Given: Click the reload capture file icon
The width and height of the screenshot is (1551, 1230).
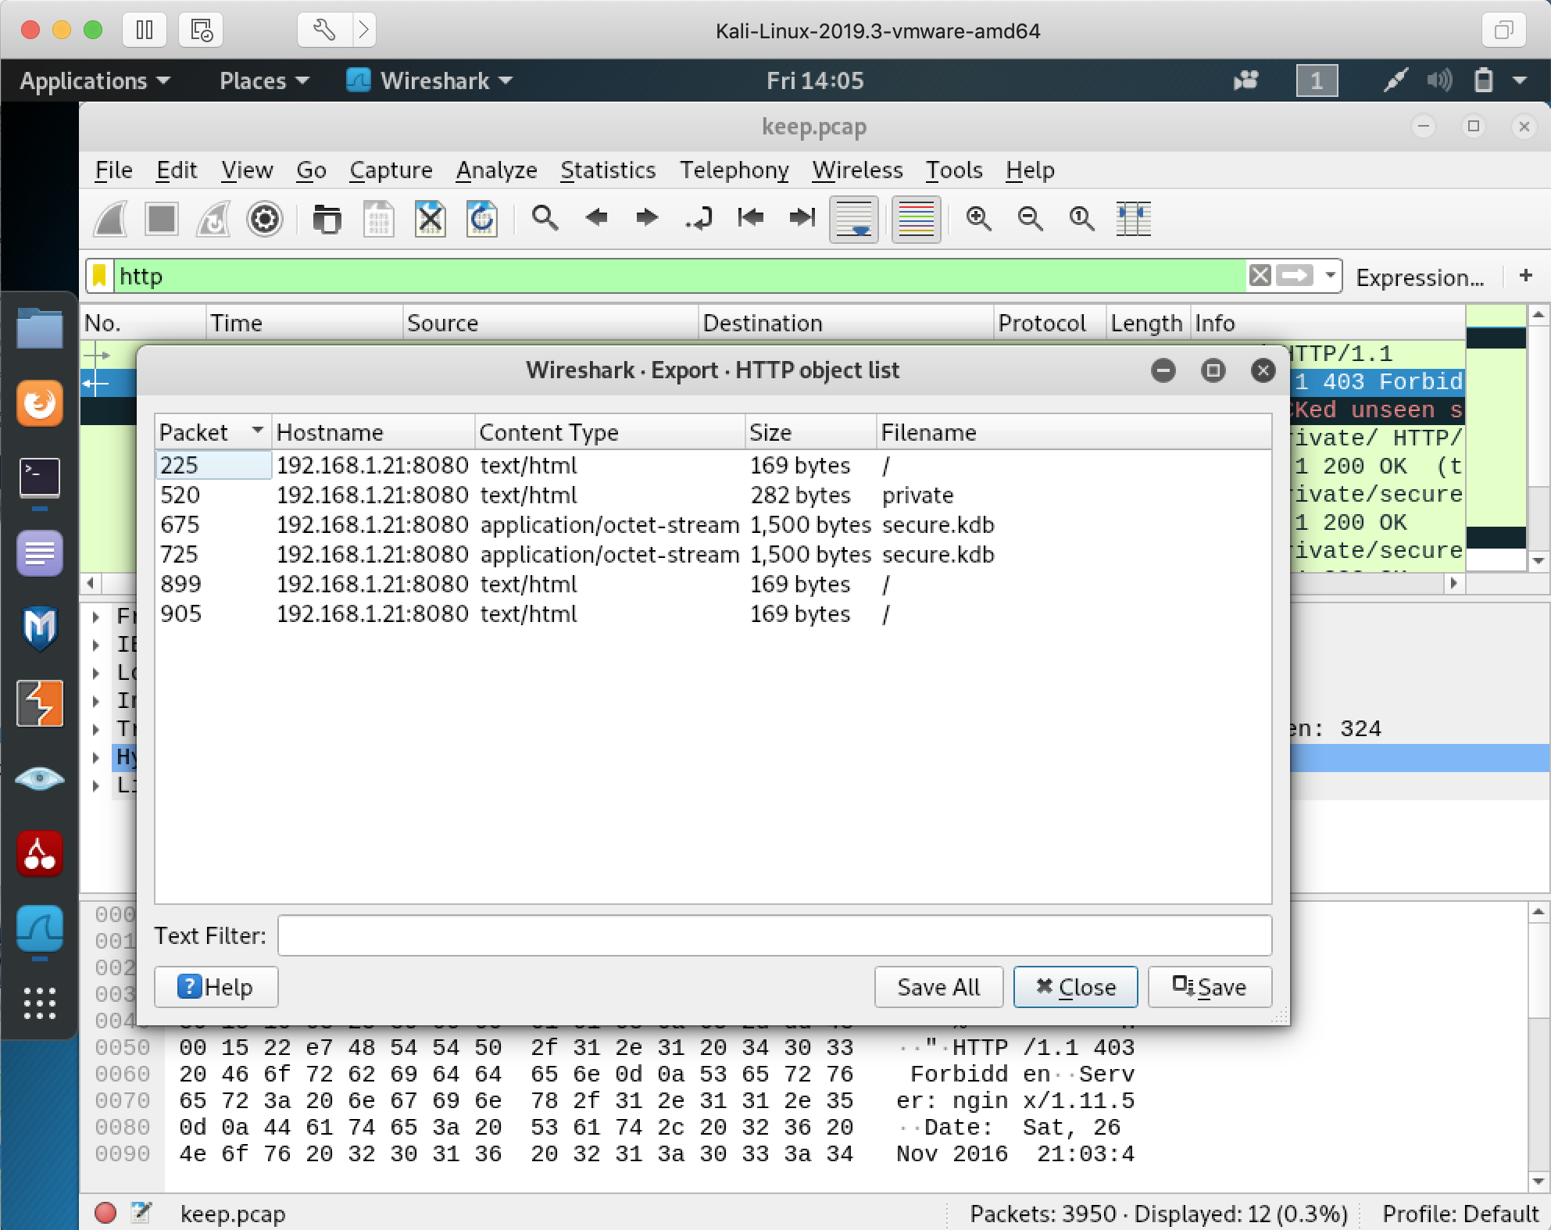Looking at the screenshot, I should 481,219.
